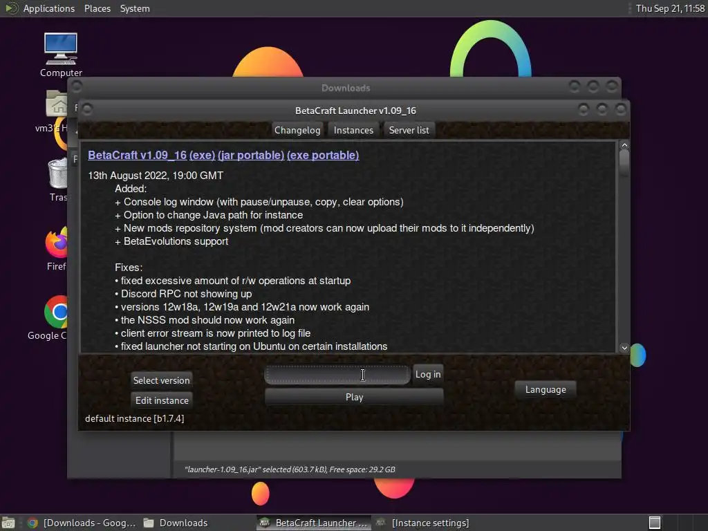Select BetaCraft Launcher taskbar item
The height and width of the screenshot is (531, 708).
[314, 523]
